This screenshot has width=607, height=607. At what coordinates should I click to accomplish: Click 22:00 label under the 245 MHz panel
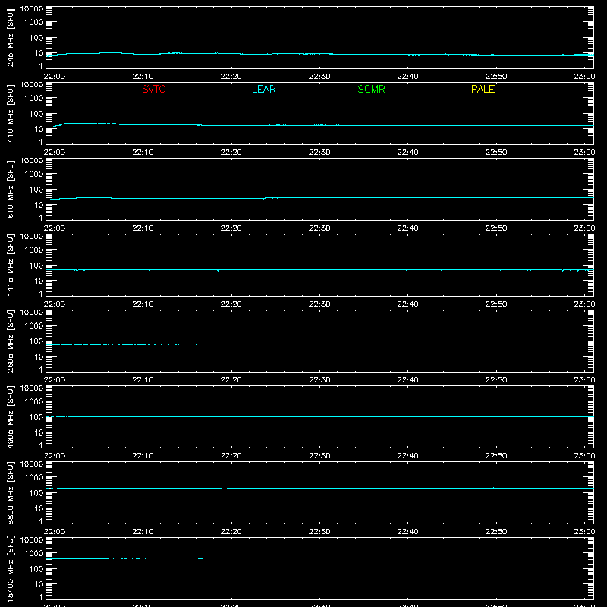[x=55, y=77]
